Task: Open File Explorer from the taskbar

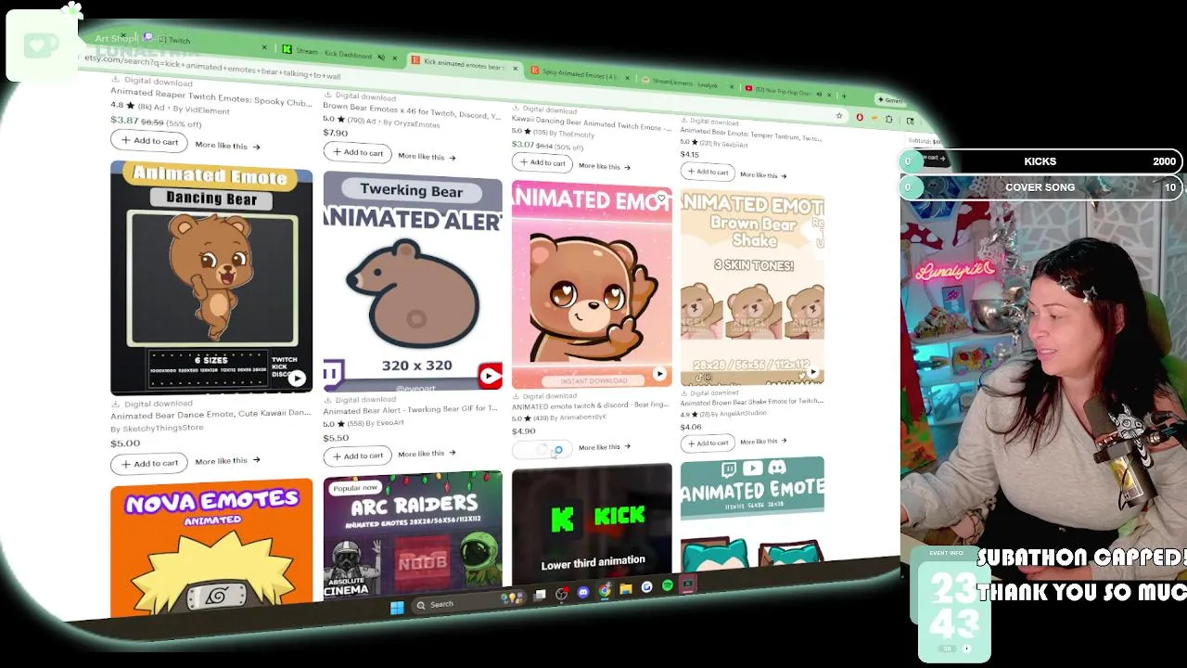Action: coord(626,588)
